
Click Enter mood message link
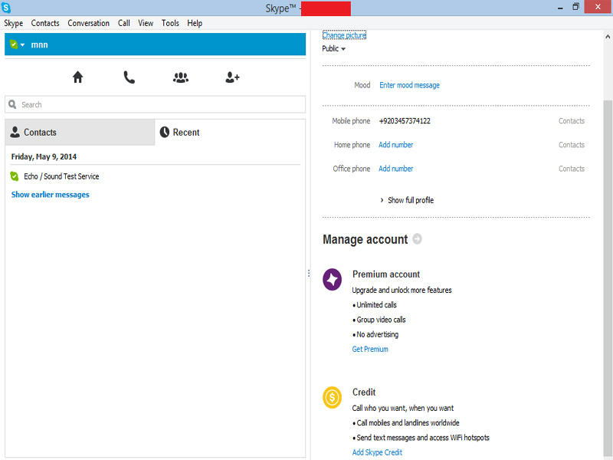click(x=409, y=85)
